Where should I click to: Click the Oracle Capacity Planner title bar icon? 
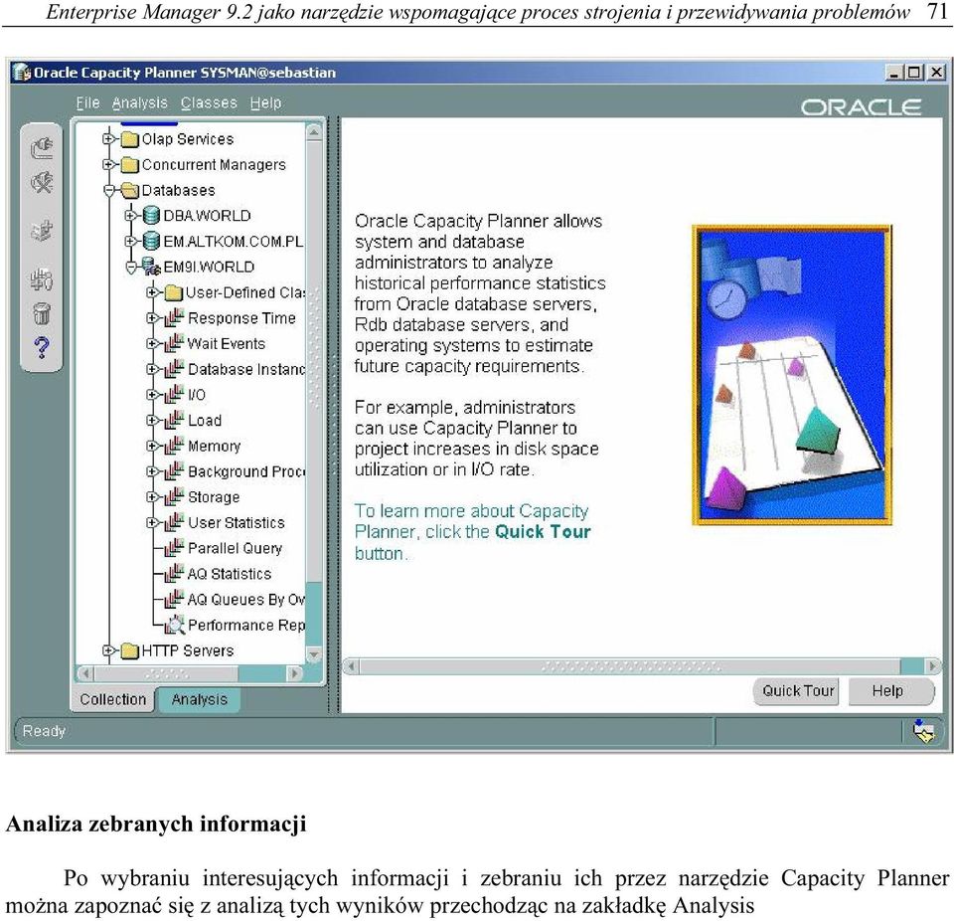(21, 73)
